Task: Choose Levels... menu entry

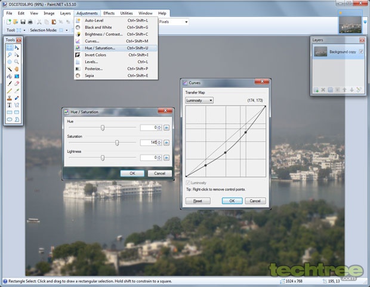Action: (116, 62)
